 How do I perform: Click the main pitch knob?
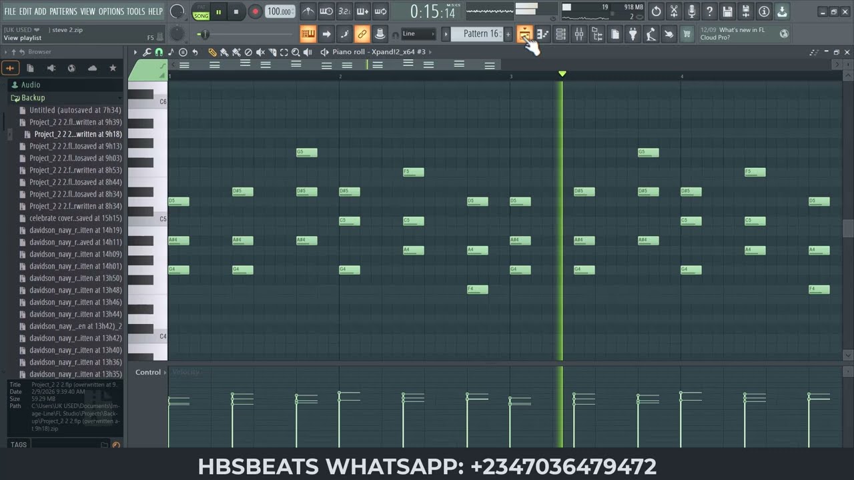[177, 34]
